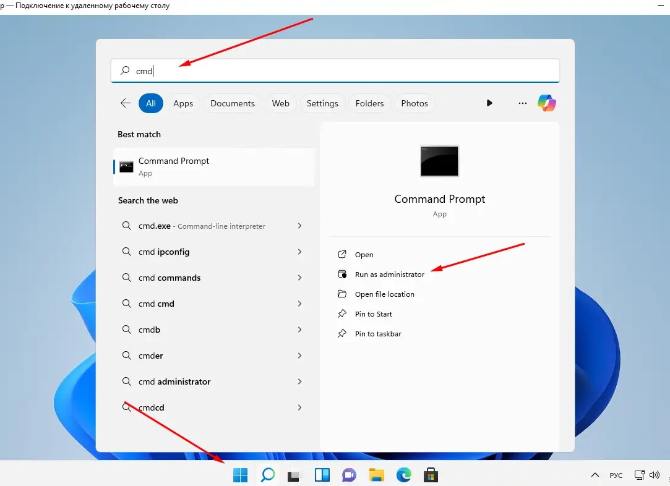Open the three-dot more options menu

(522, 103)
